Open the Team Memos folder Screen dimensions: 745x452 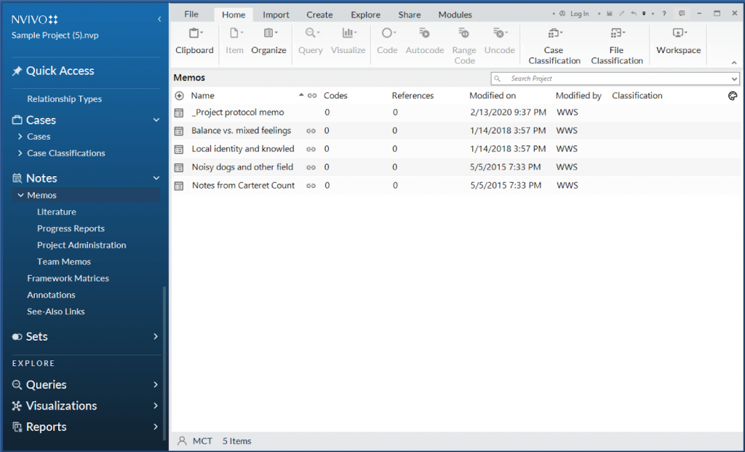tap(64, 261)
